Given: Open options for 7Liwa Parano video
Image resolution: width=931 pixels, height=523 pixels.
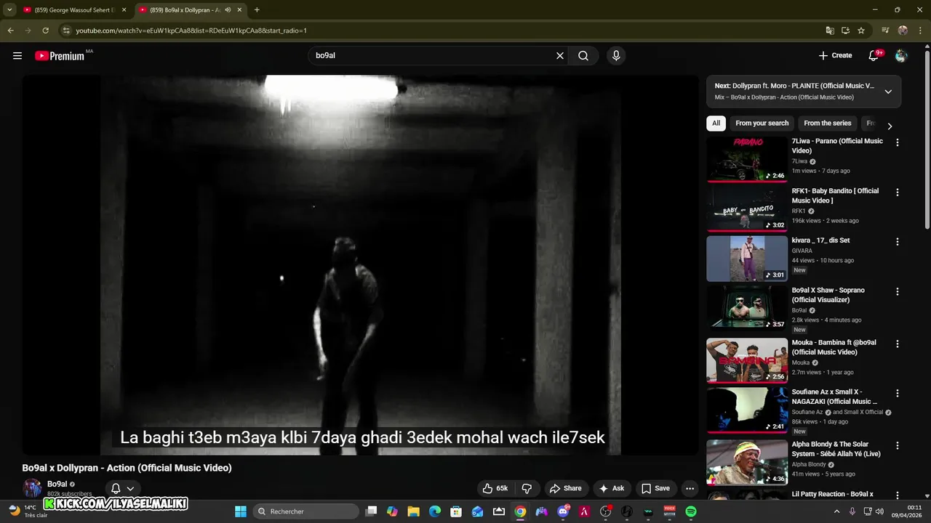Looking at the screenshot, I should pyautogui.click(x=897, y=143).
